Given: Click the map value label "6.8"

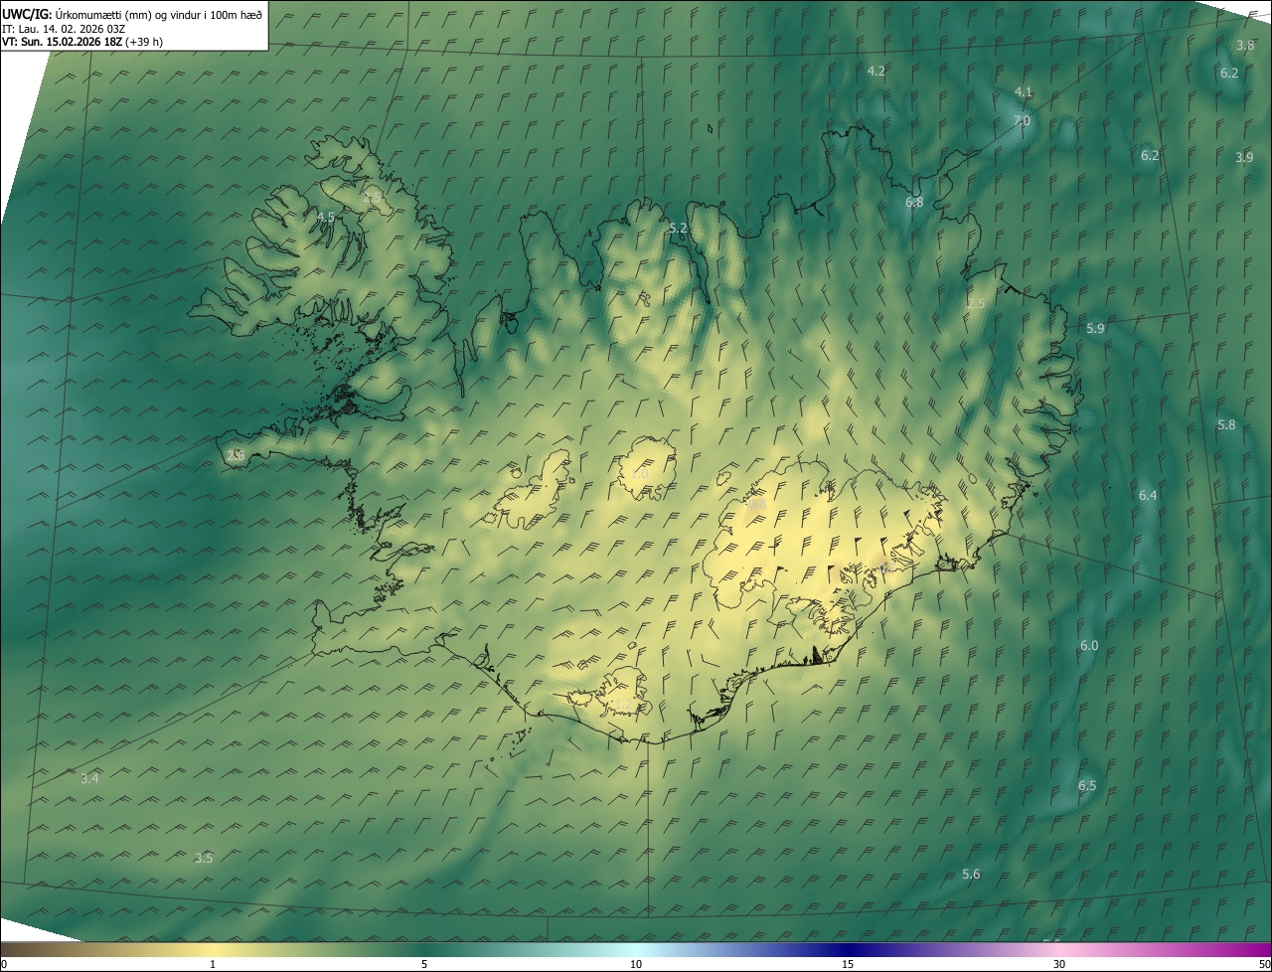Looking at the screenshot, I should (x=914, y=202).
